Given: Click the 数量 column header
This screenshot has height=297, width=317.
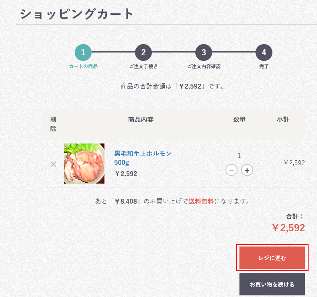Looking at the screenshot, I should tap(239, 119).
